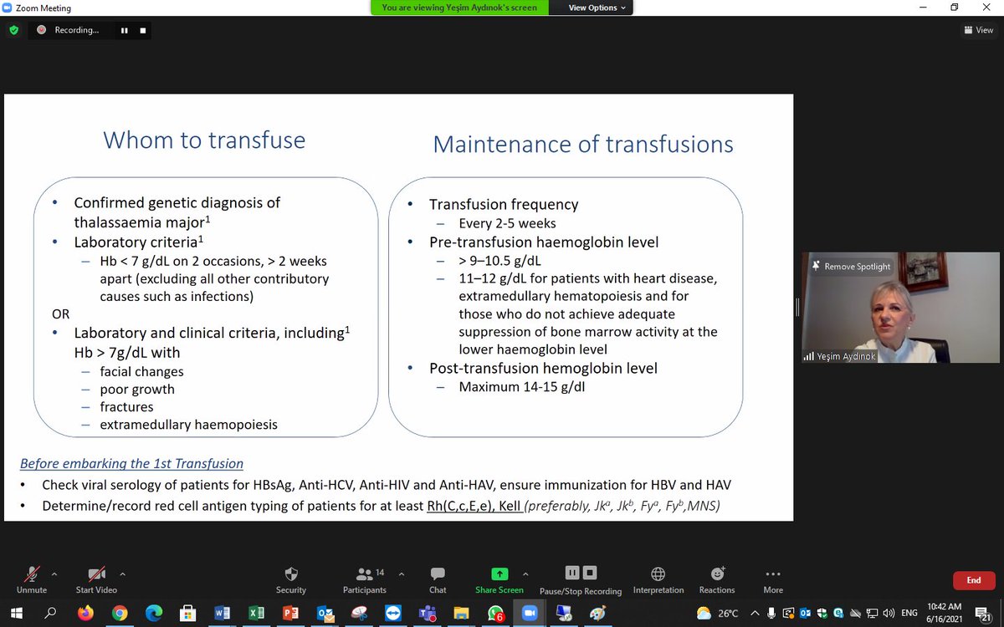
Task: Click the View layout button at top right
Action: click(x=979, y=29)
